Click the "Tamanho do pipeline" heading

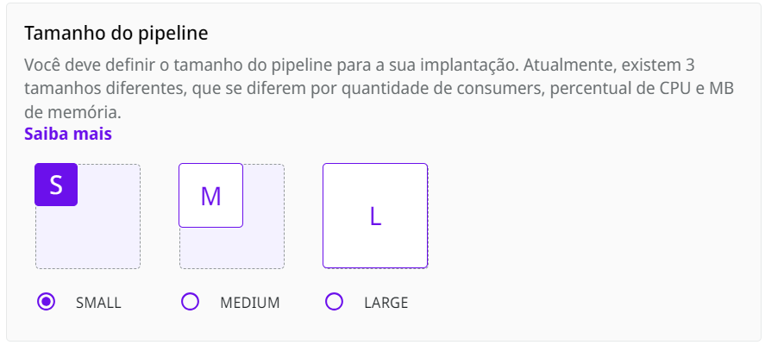pyautogui.click(x=117, y=34)
